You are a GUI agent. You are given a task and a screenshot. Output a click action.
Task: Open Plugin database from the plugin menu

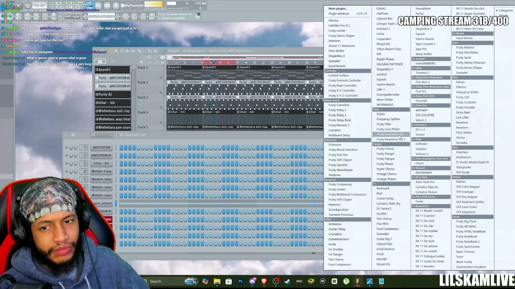click(339, 14)
